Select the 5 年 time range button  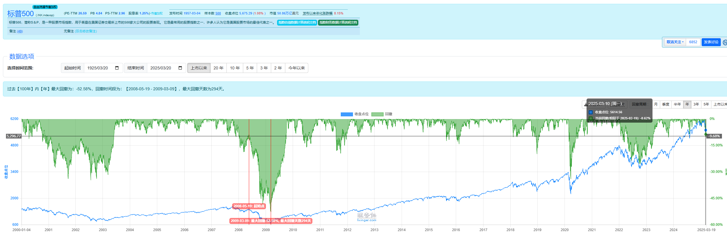coord(250,68)
